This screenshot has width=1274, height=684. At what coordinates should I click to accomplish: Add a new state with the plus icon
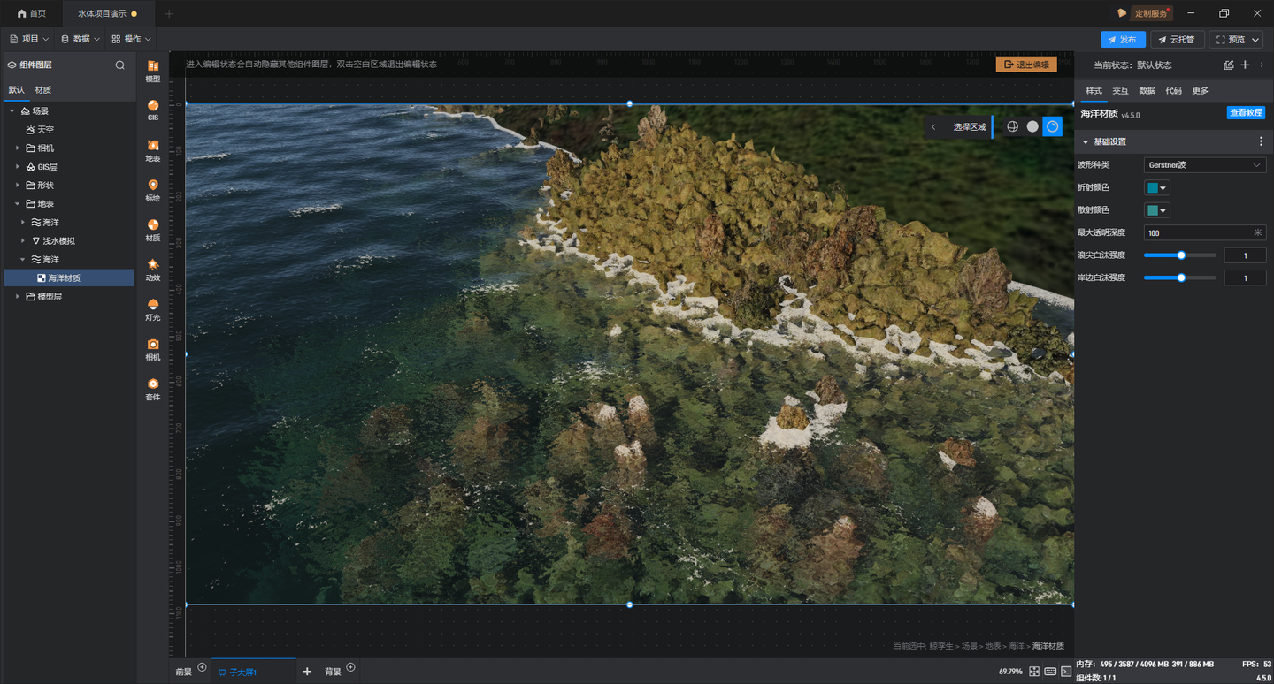[x=1245, y=65]
